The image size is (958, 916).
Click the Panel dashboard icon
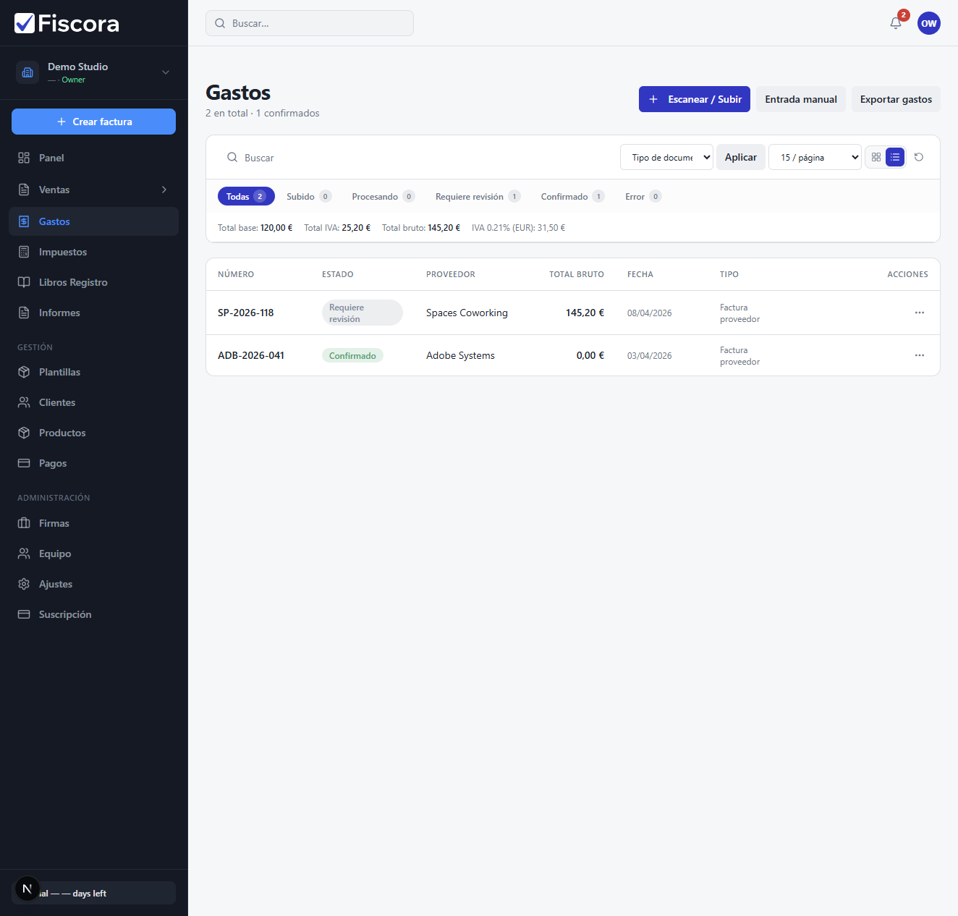pos(24,158)
